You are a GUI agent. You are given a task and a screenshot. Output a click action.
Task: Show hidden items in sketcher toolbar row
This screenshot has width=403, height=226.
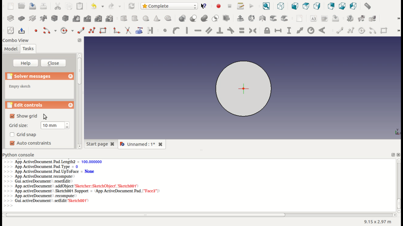click(x=399, y=31)
